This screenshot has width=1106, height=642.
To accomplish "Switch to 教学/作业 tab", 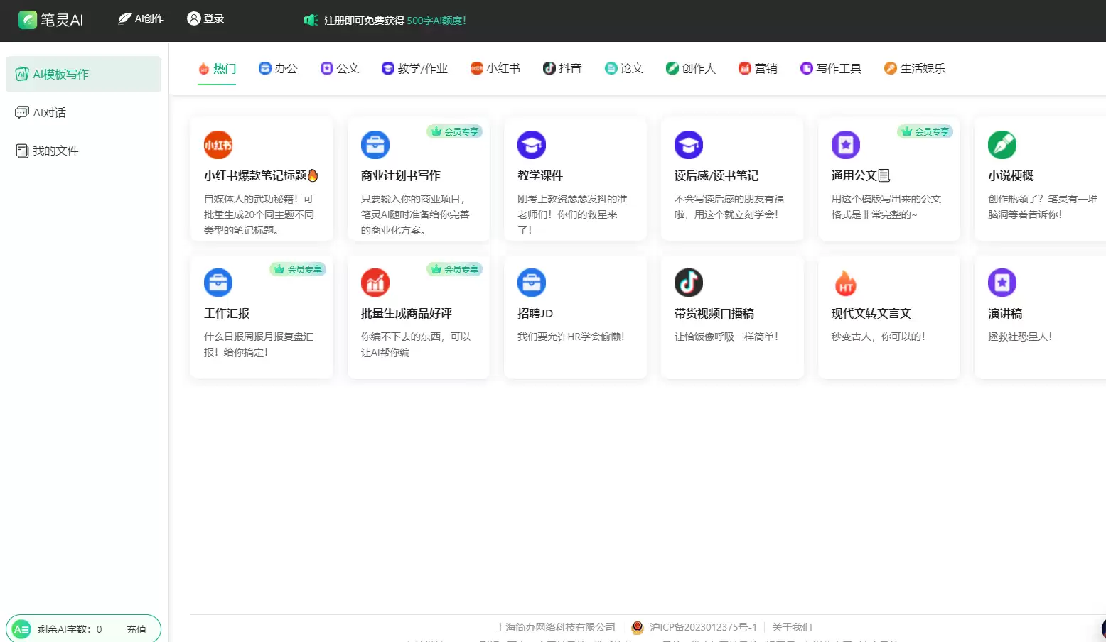I will [x=414, y=68].
